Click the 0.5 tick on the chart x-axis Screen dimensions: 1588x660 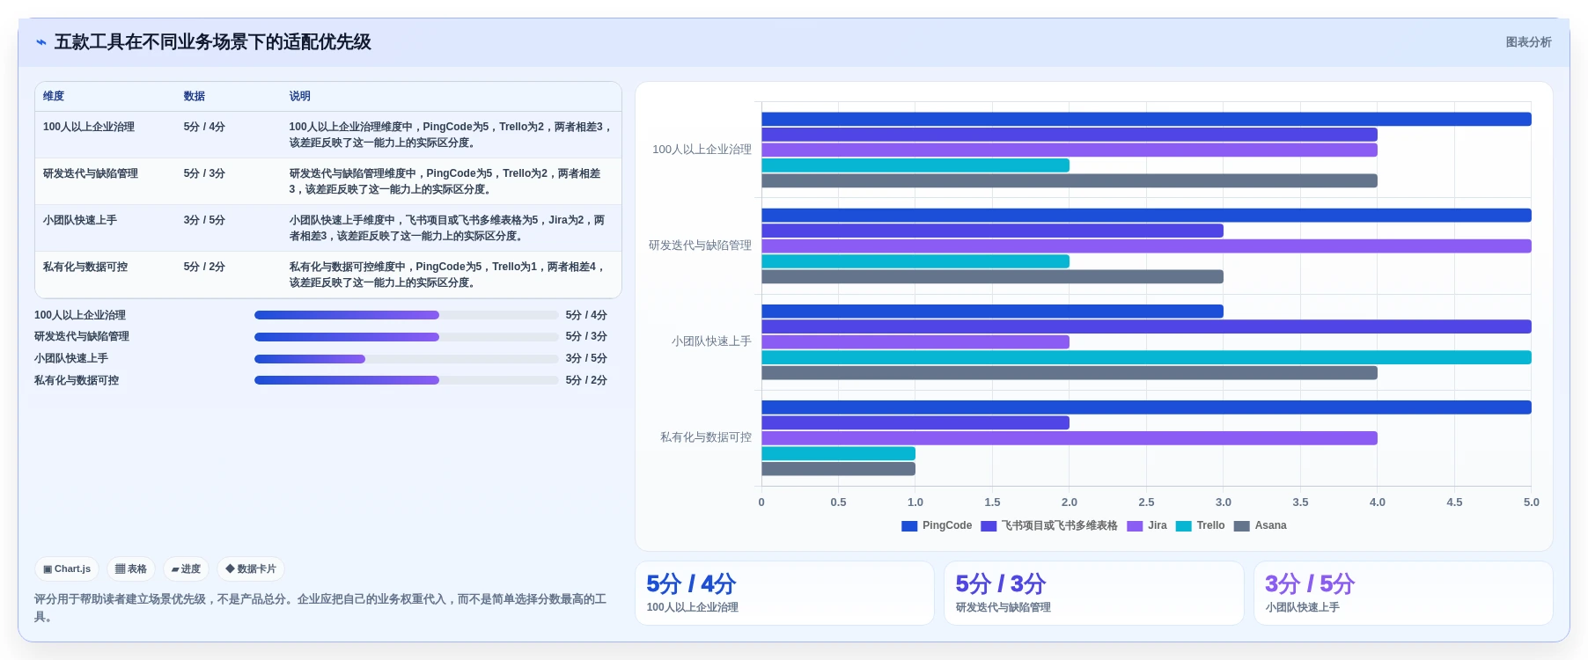pyautogui.click(x=838, y=502)
